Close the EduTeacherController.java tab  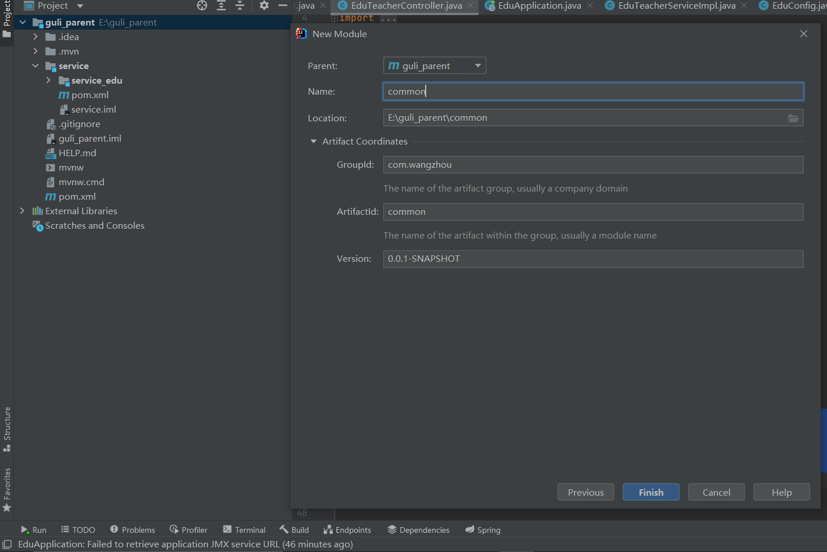[470, 6]
